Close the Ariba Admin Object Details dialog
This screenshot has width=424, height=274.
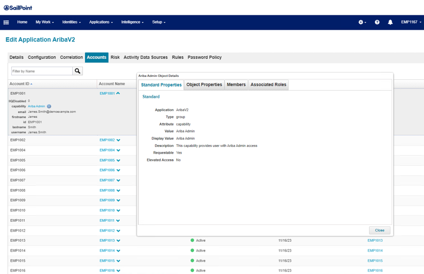pyautogui.click(x=379, y=230)
